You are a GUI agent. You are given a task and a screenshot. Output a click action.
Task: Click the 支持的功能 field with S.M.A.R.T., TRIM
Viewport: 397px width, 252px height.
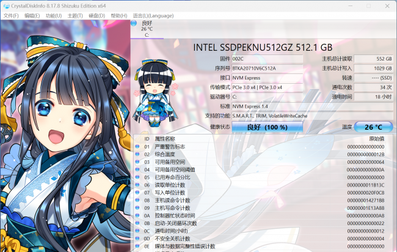click(x=312, y=116)
